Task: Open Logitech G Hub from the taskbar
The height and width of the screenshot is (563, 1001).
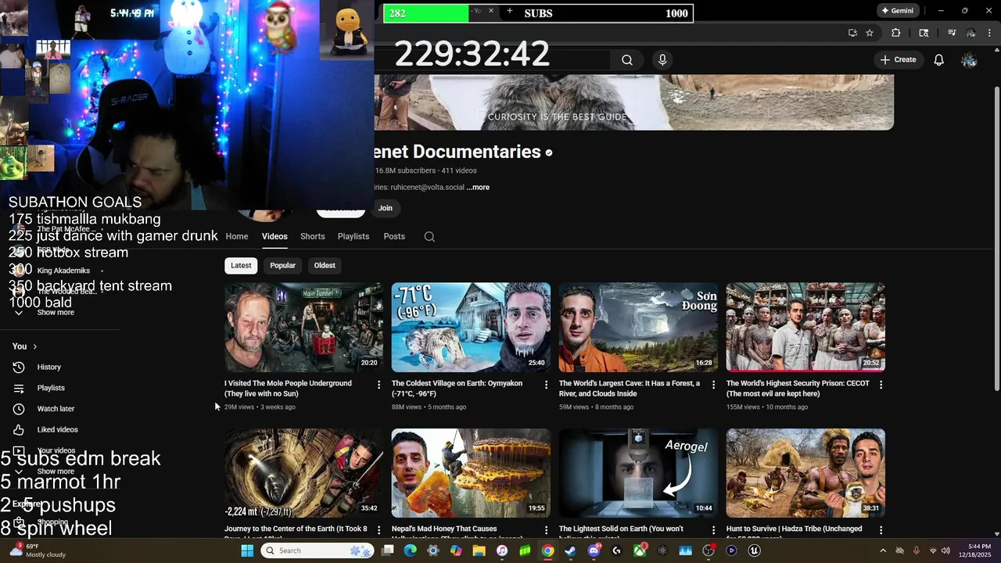Action: (x=616, y=550)
